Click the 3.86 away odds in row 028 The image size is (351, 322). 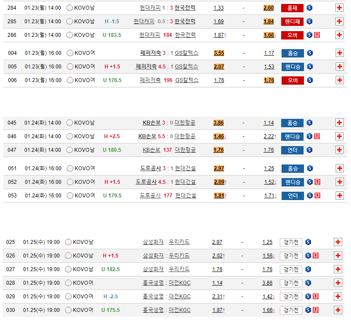267,283
